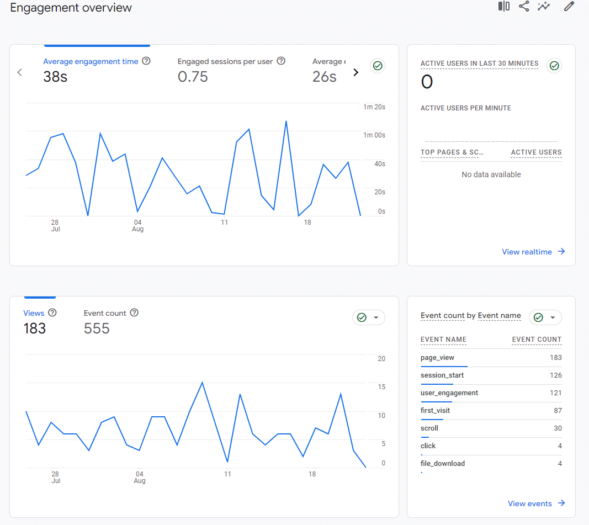Click green check status in engagement card
This screenshot has height=525, width=589.
(378, 66)
